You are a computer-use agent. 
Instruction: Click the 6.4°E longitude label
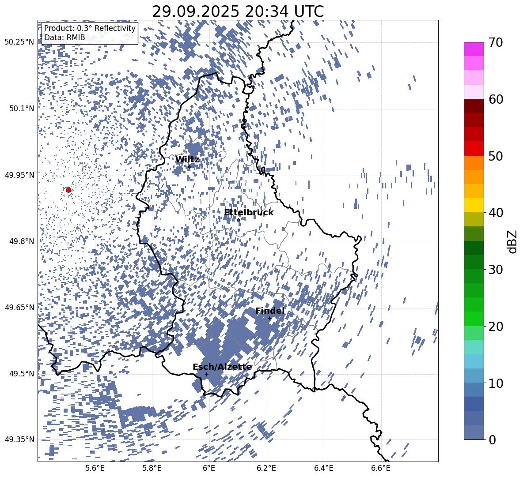coord(324,468)
